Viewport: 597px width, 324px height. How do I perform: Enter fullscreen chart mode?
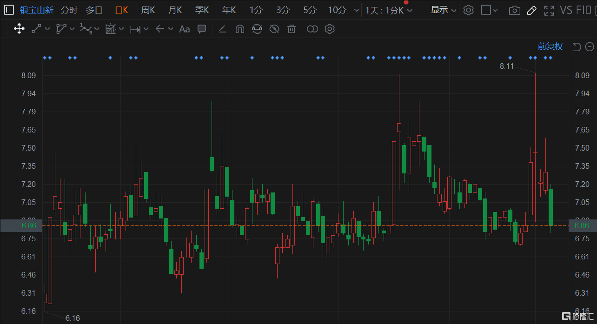click(x=549, y=10)
